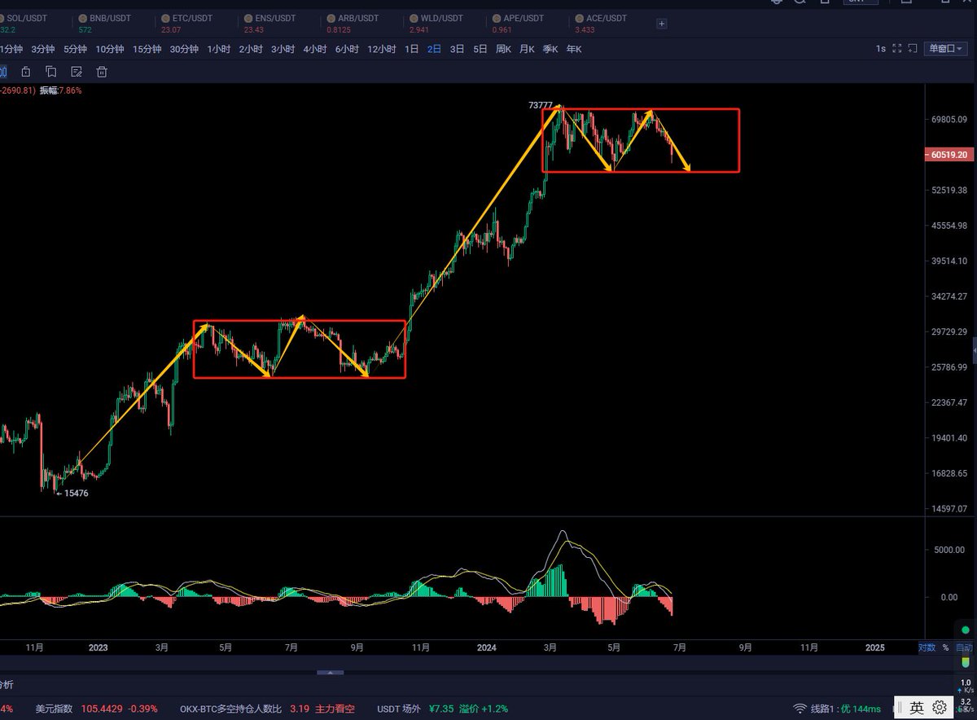
Task: Open the SOL/USDT watchlist tab
Action: click(x=24, y=23)
